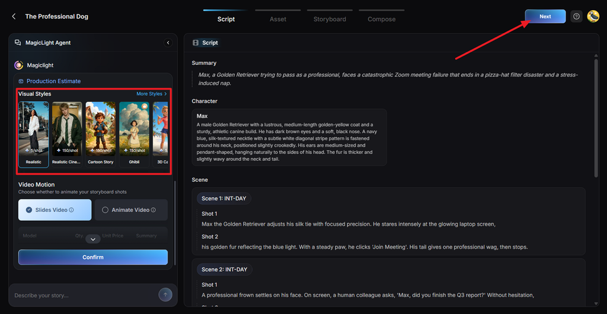Switch to the Script step tab

click(226, 19)
